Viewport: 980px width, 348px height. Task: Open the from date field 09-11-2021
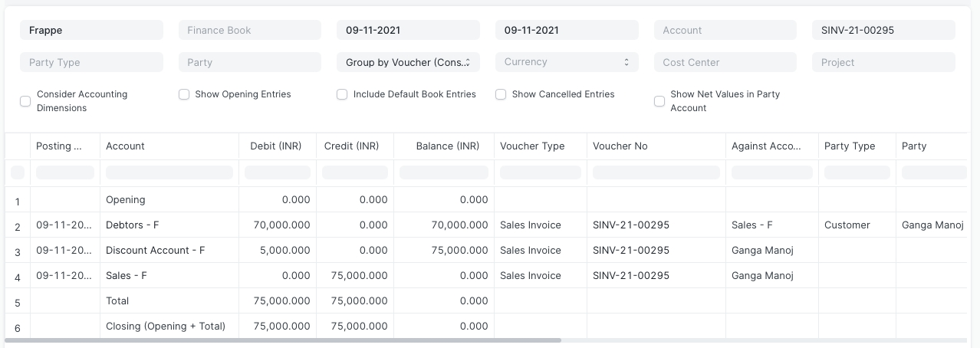(408, 31)
